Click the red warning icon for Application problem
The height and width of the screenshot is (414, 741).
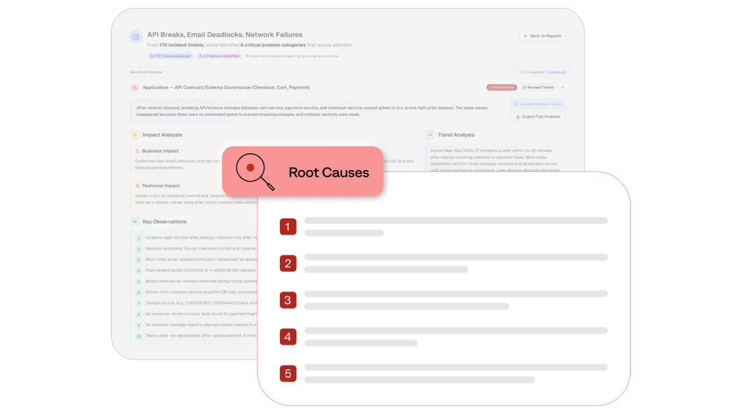pyautogui.click(x=135, y=87)
